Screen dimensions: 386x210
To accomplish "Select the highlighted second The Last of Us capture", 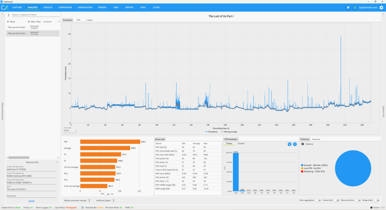I will tap(32, 33).
